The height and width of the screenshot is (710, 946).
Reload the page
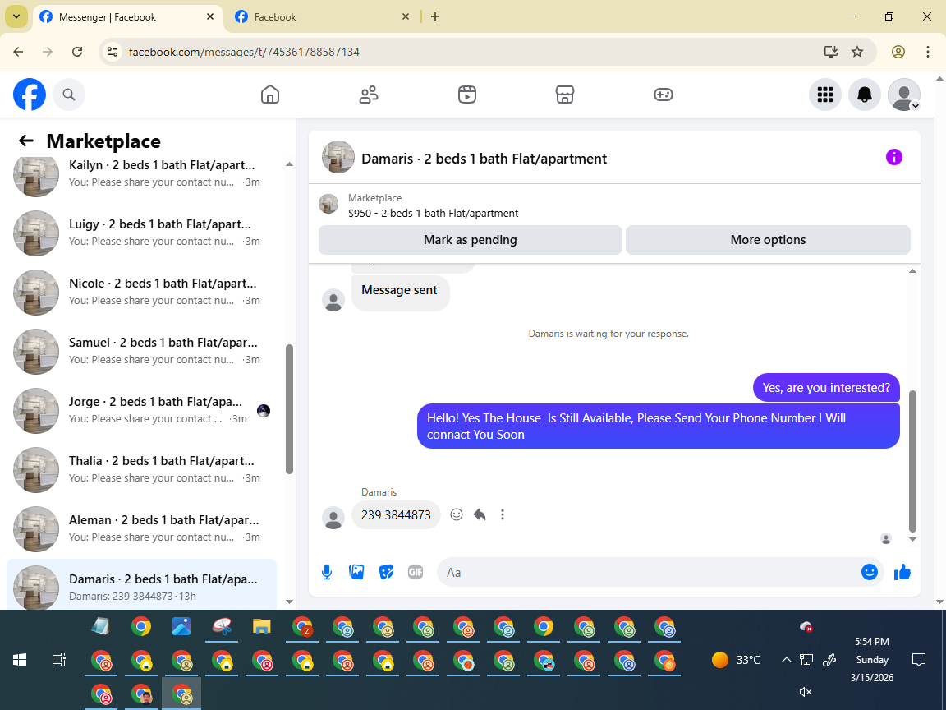click(77, 52)
